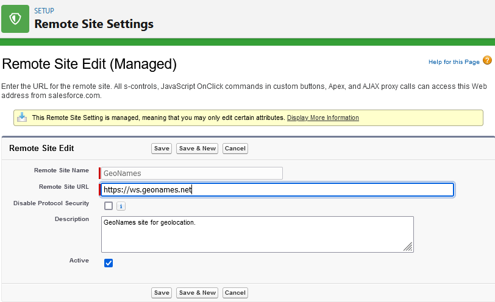Click the Display More Information link

[x=322, y=118]
